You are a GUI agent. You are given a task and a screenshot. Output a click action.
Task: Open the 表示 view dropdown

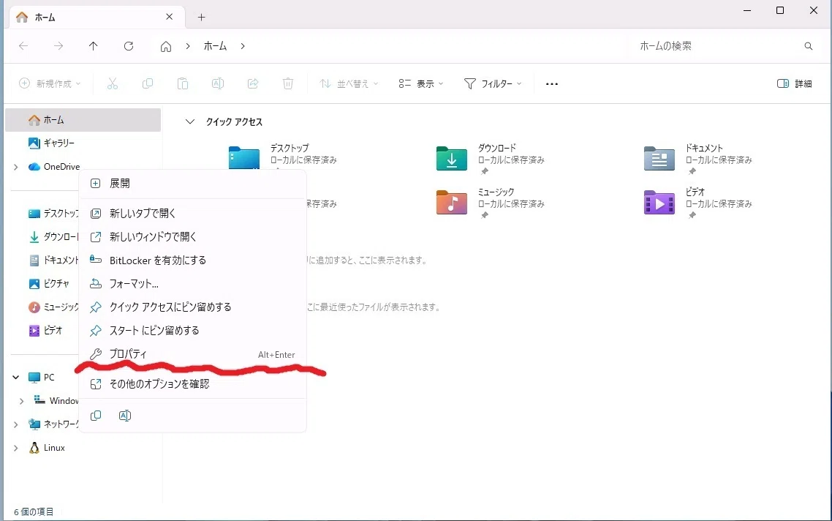click(x=421, y=84)
